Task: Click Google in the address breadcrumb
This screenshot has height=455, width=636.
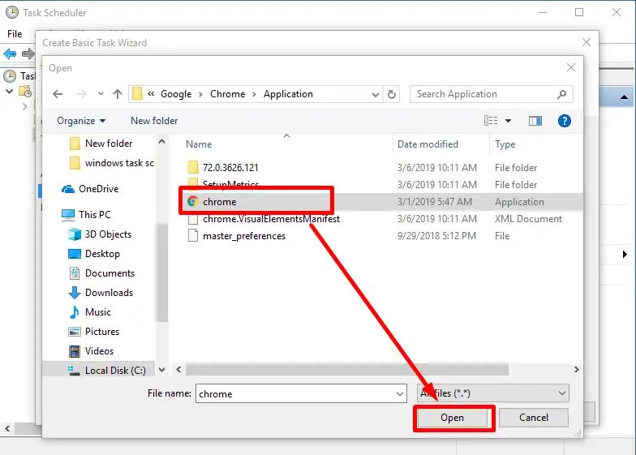Action: pos(176,94)
